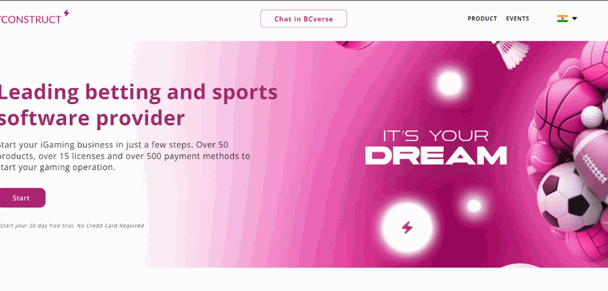The width and height of the screenshot is (608, 291).
Task: Click the iGaming business description paragraph
Action: pos(124,156)
